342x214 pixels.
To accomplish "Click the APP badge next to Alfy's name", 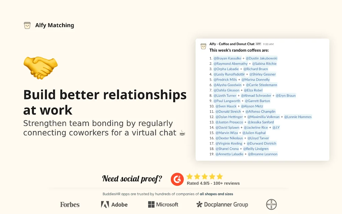I will [x=258, y=43].
